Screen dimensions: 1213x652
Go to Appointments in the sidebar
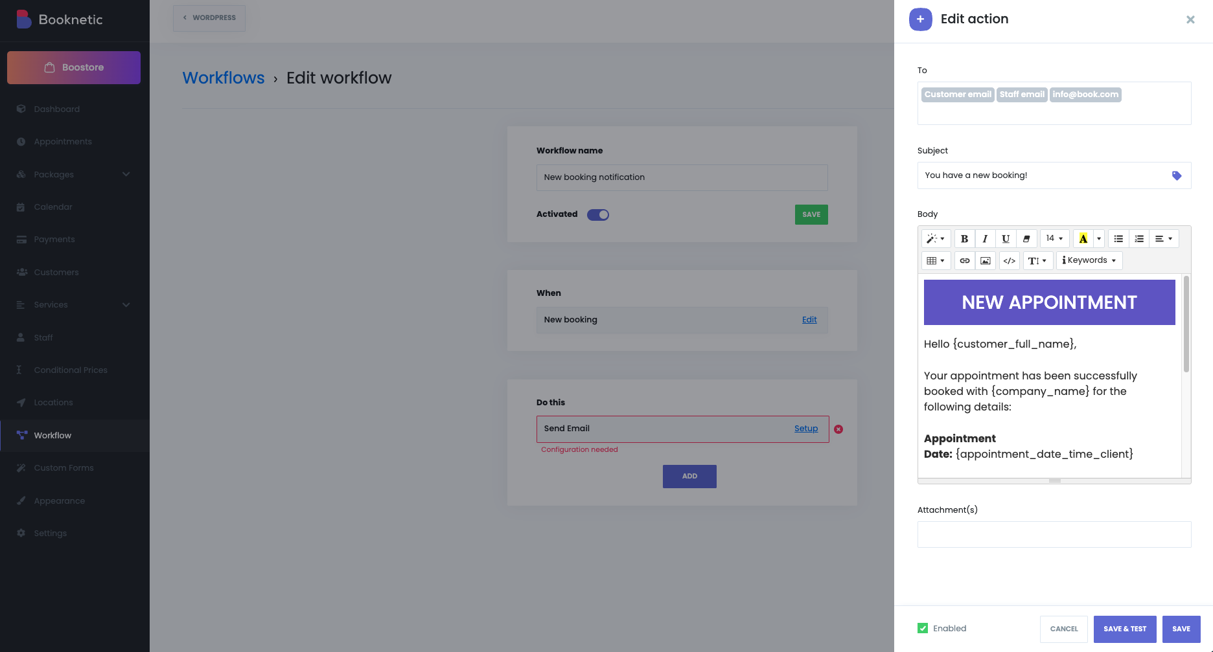click(63, 142)
